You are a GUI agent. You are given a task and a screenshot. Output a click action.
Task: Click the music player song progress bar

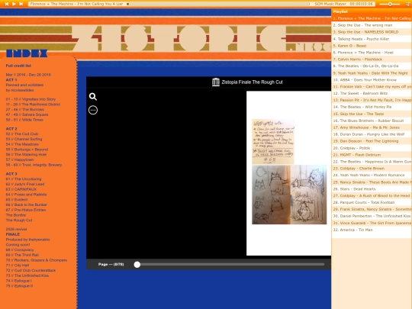coord(218,4)
